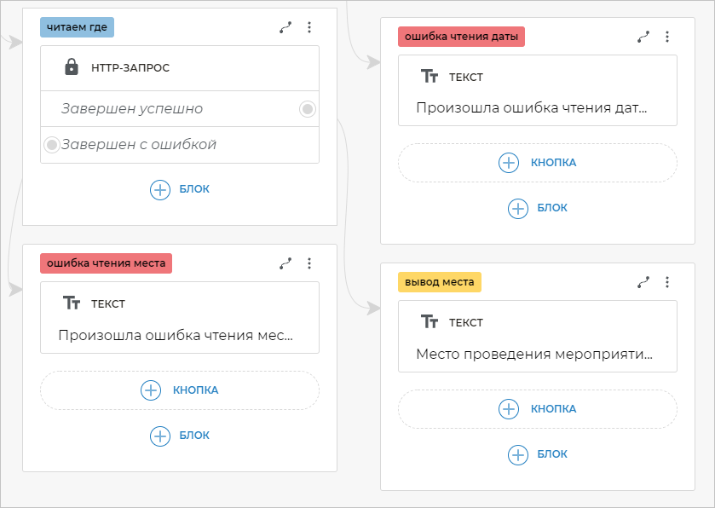The height and width of the screenshot is (508, 715).
Task: Open text 'Произошла ошибка чтения мес...' element
Action: 175,335
